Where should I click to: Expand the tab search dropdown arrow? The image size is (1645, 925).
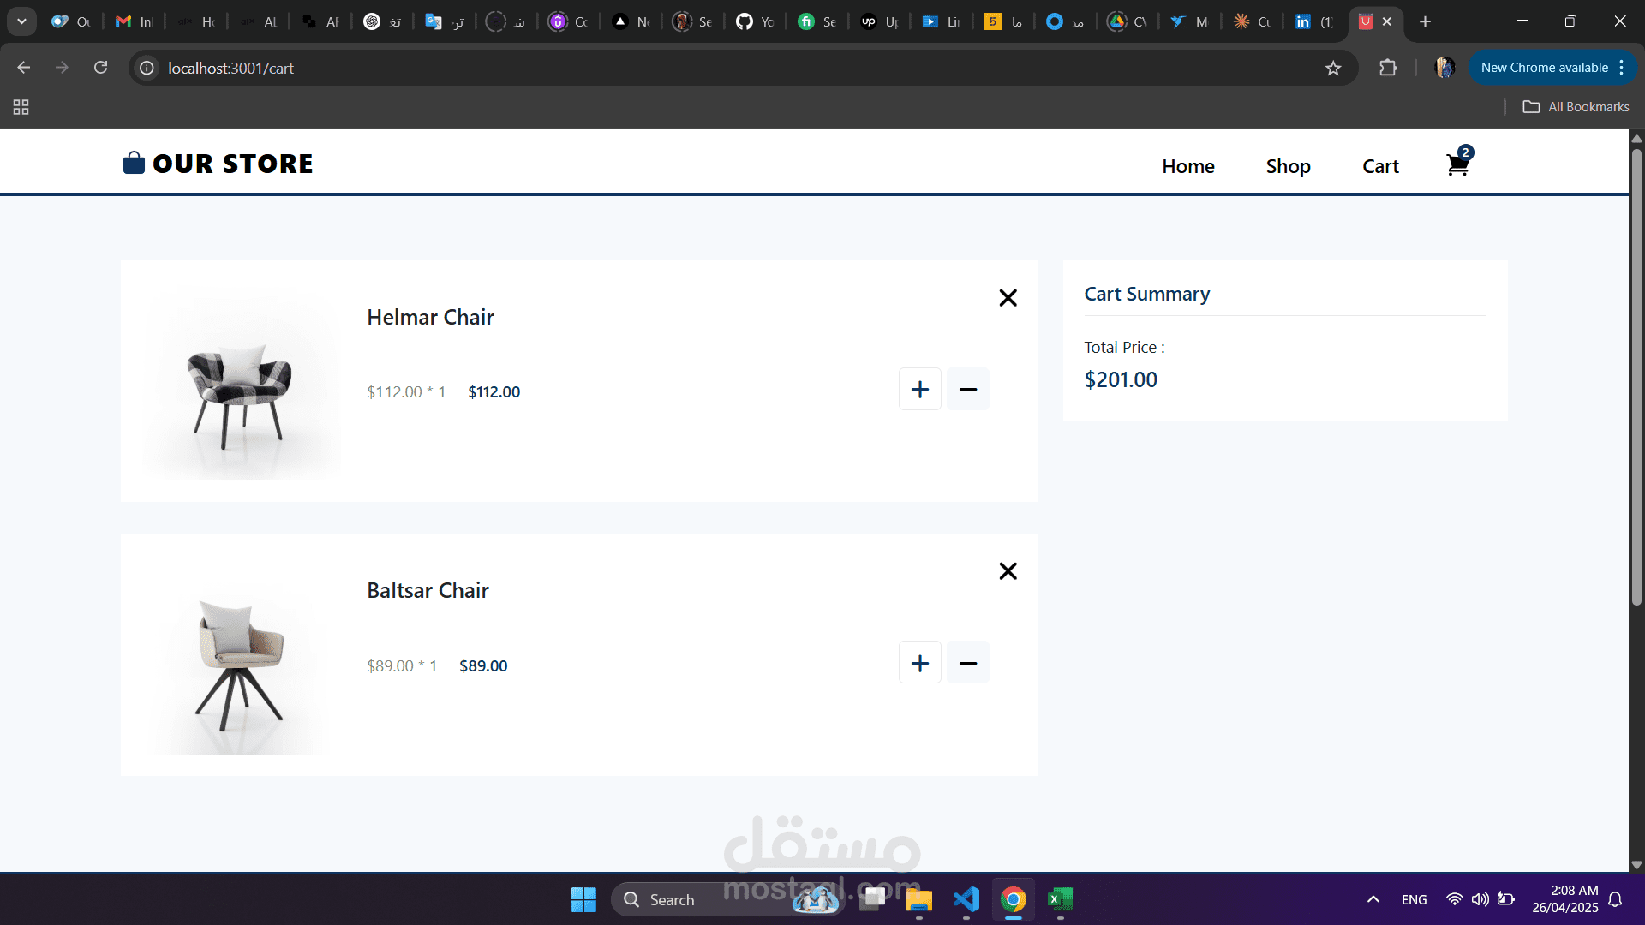click(x=21, y=21)
